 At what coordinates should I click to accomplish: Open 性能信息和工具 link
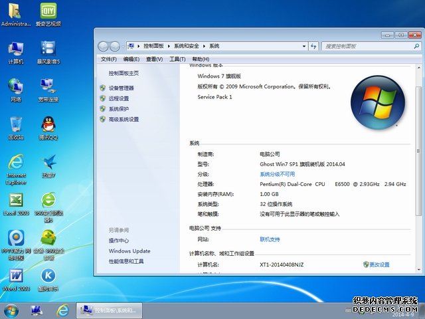pyautogui.click(x=126, y=261)
